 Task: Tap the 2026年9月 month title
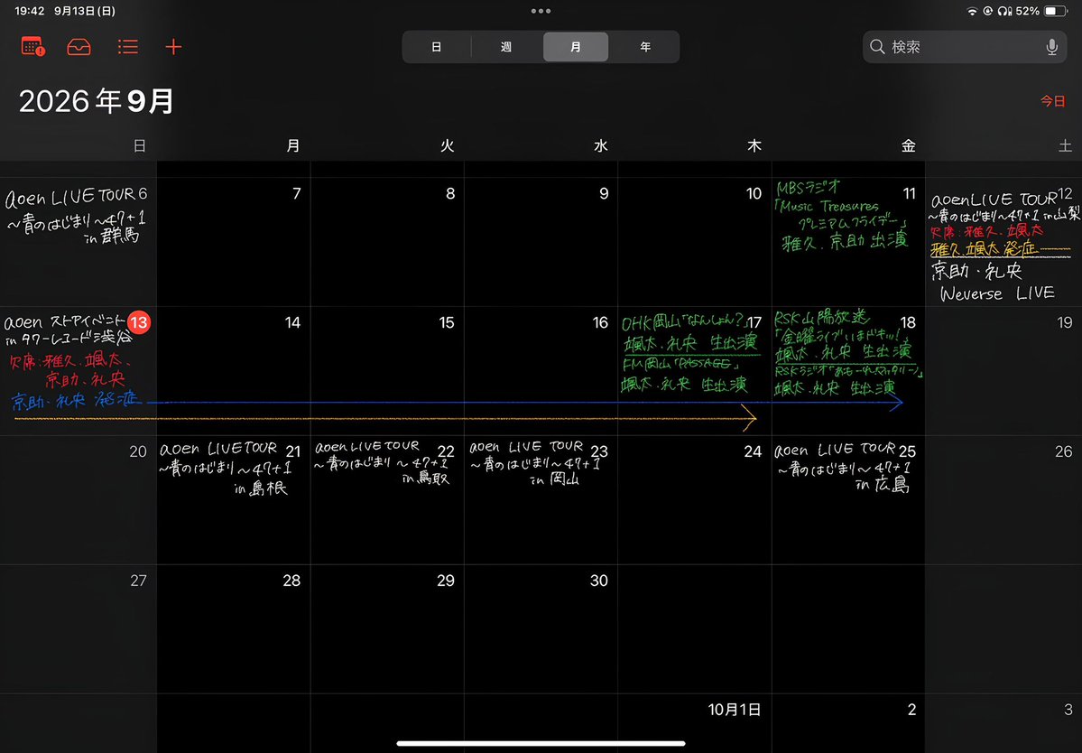pyautogui.click(x=97, y=101)
